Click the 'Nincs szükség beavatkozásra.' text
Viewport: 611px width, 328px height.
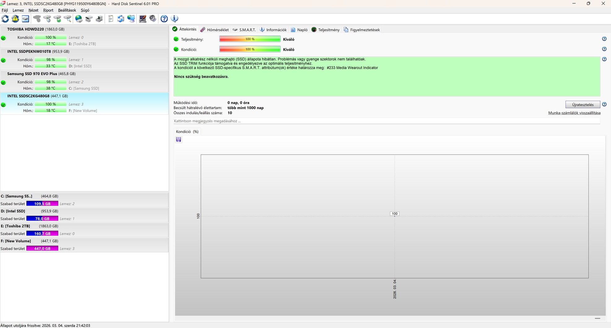pyautogui.click(x=201, y=77)
